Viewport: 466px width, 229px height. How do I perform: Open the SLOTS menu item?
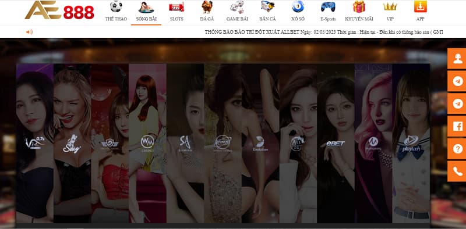coord(176,11)
